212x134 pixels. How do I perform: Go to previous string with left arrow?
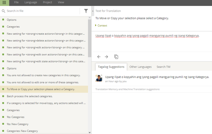coord(99,57)
